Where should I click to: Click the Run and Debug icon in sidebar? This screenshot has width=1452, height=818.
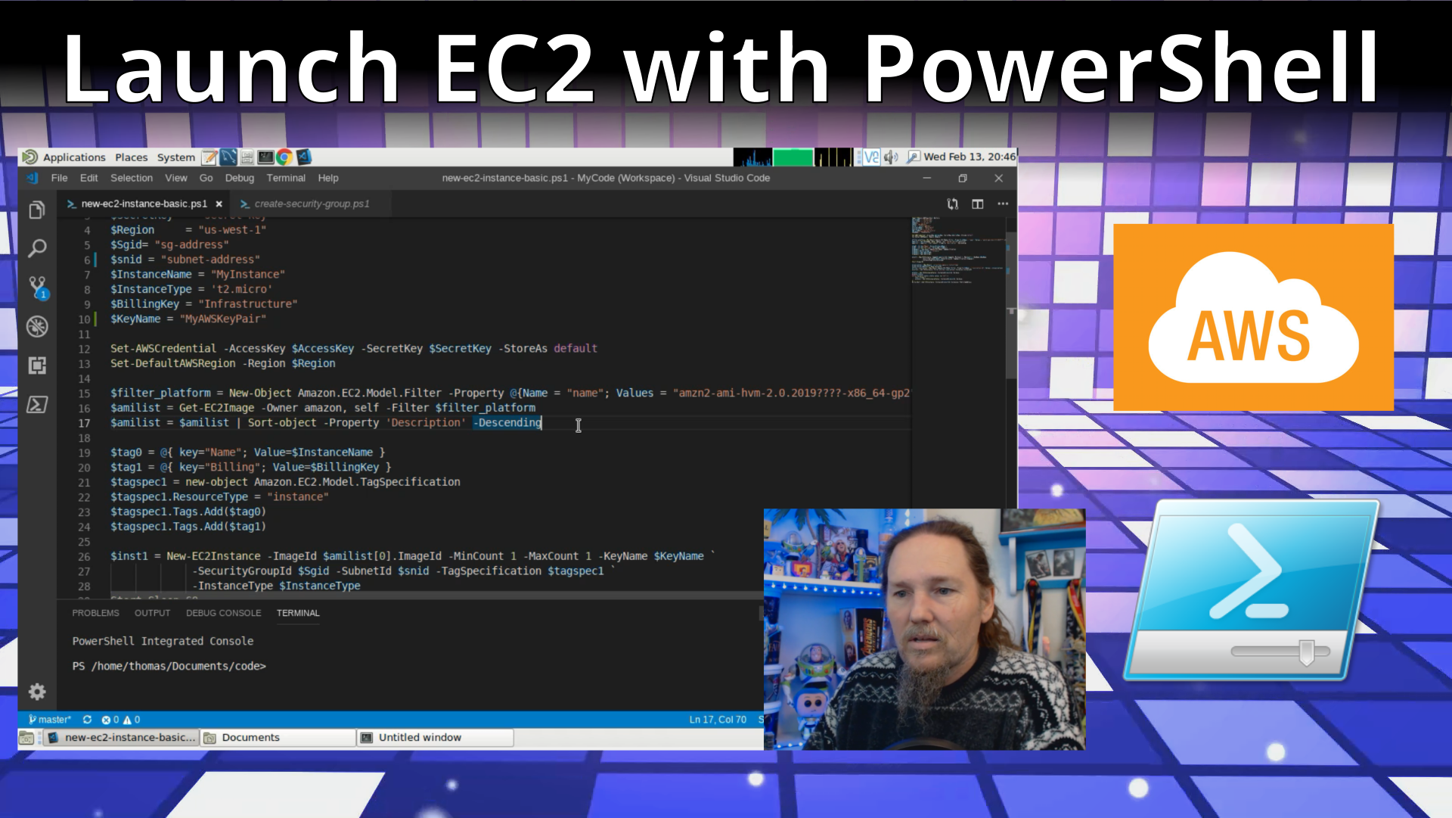38,326
